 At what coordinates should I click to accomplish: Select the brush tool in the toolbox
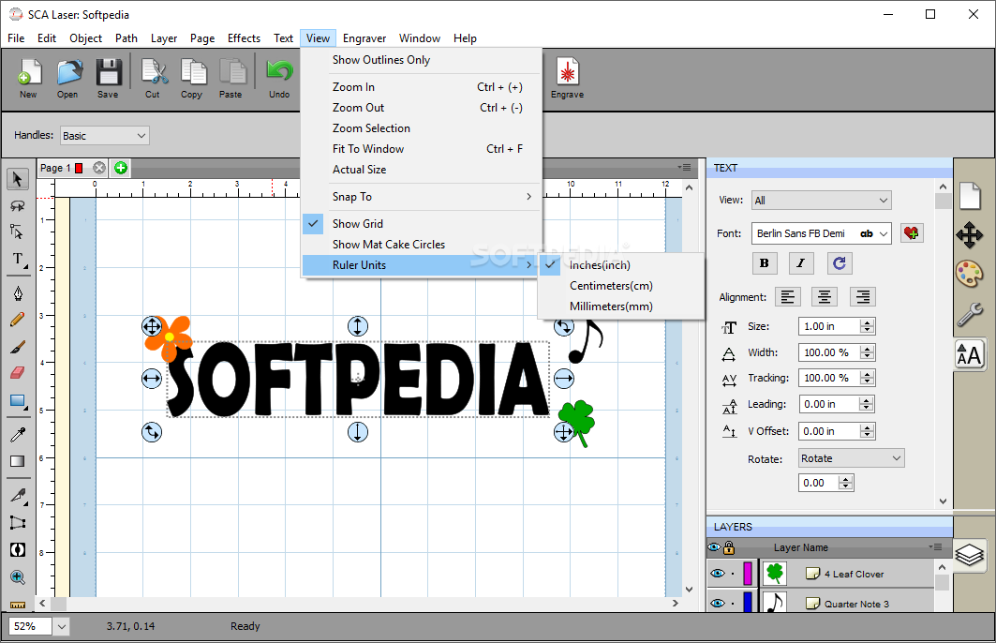[18, 347]
